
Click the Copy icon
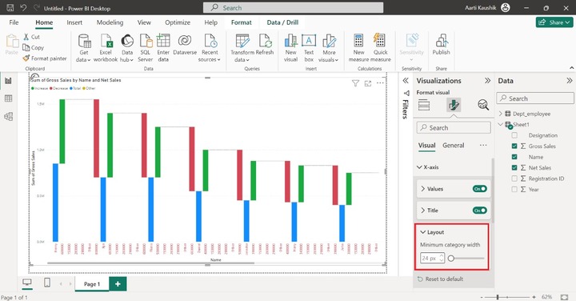(x=26, y=47)
